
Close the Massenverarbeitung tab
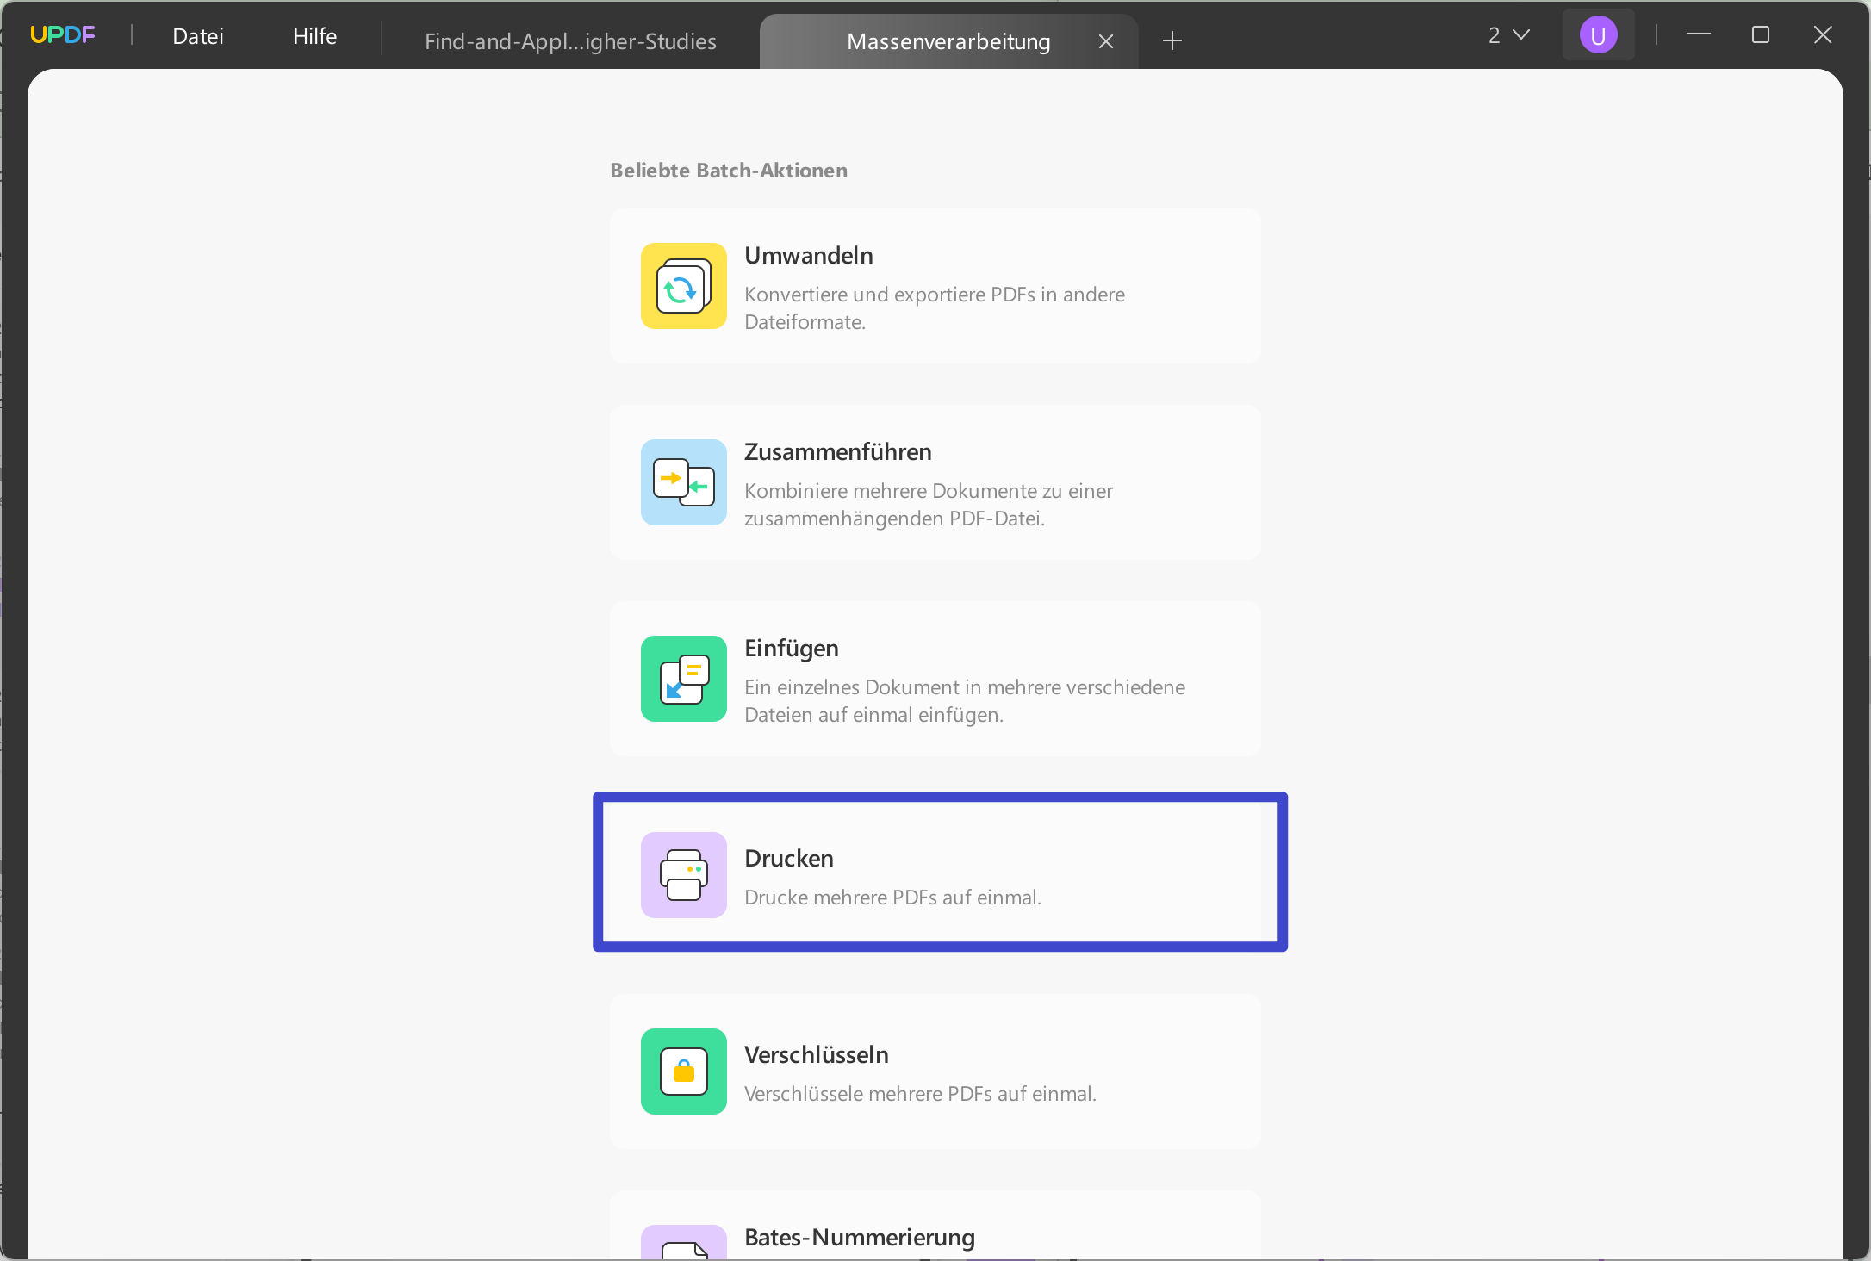click(x=1106, y=41)
